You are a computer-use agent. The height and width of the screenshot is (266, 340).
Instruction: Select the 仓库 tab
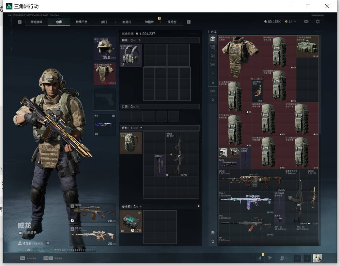coord(59,22)
